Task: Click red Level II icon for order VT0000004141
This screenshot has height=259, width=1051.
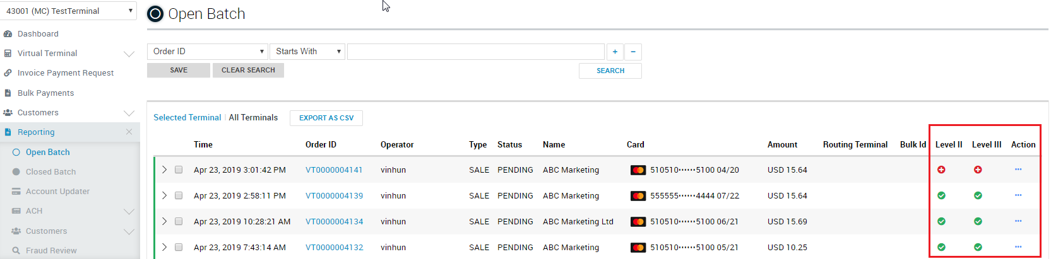Action: [x=941, y=170]
